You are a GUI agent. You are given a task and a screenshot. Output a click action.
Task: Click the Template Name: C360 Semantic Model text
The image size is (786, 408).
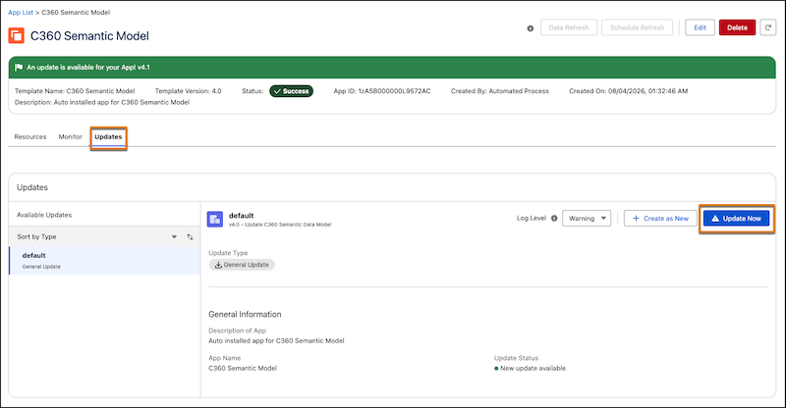click(75, 91)
